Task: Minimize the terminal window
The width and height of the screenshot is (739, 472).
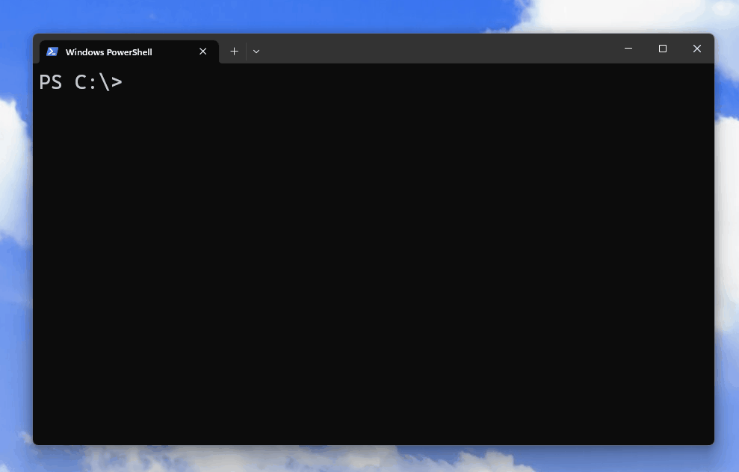Action: point(628,48)
